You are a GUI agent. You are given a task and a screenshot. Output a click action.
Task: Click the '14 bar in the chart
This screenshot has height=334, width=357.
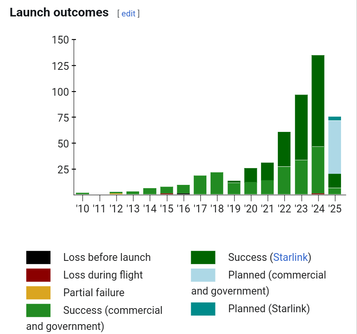[150, 191]
